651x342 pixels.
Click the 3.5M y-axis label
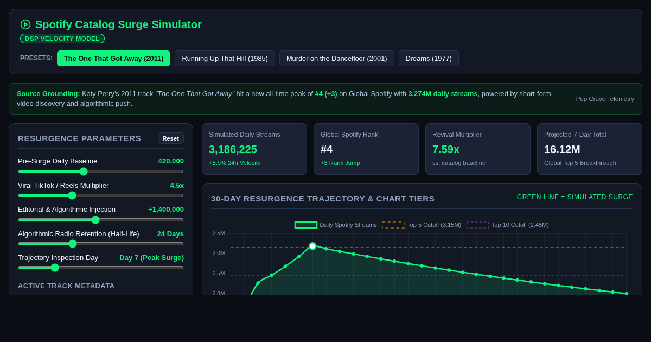point(219,233)
